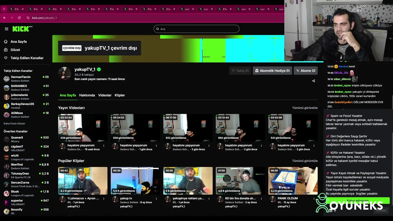The height and width of the screenshot is (221, 393).
Task: Open options menu for 15 saat önce video
Action: (x=104, y=146)
